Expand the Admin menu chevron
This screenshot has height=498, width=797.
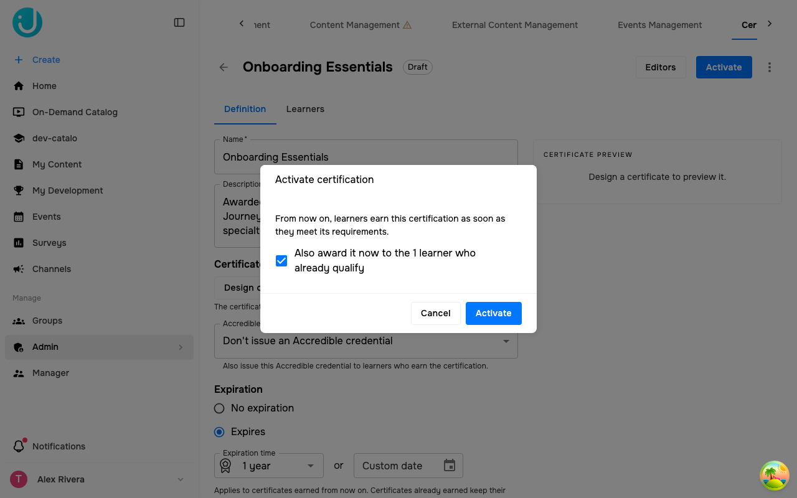(x=181, y=347)
